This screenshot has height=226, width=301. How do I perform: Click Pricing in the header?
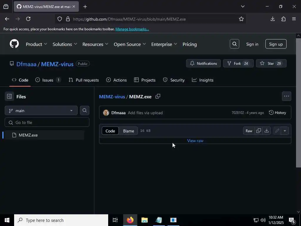(x=190, y=44)
